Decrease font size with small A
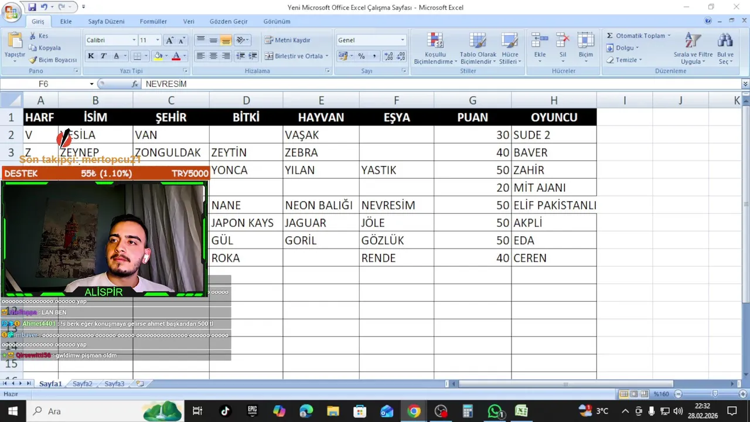Image resolution: width=750 pixels, height=422 pixels. pos(182,40)
